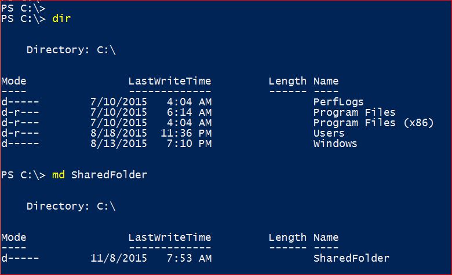Click the yellow dir command text
The height and width of the screenshot is (275, 452).
(x=61, y=19)
